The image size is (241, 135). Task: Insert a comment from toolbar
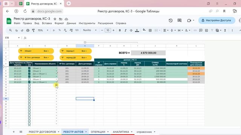pyautogui.click(x=201, y=30)
